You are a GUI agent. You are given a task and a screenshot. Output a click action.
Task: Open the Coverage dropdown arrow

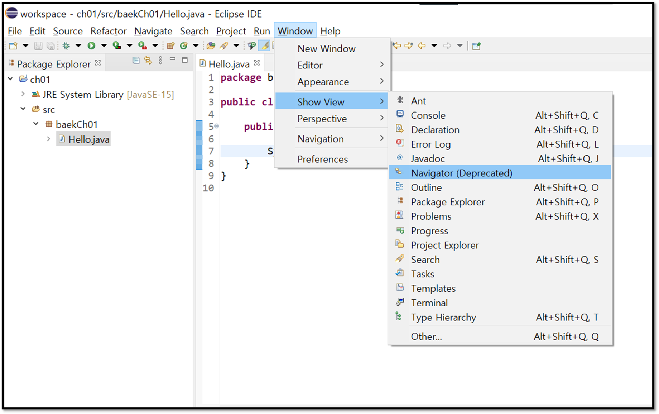pos(130,46)
